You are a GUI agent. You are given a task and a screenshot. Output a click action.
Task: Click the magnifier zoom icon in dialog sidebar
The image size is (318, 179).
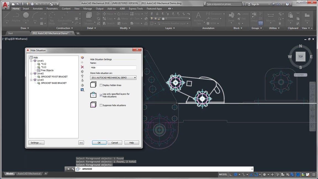[82, 90]
